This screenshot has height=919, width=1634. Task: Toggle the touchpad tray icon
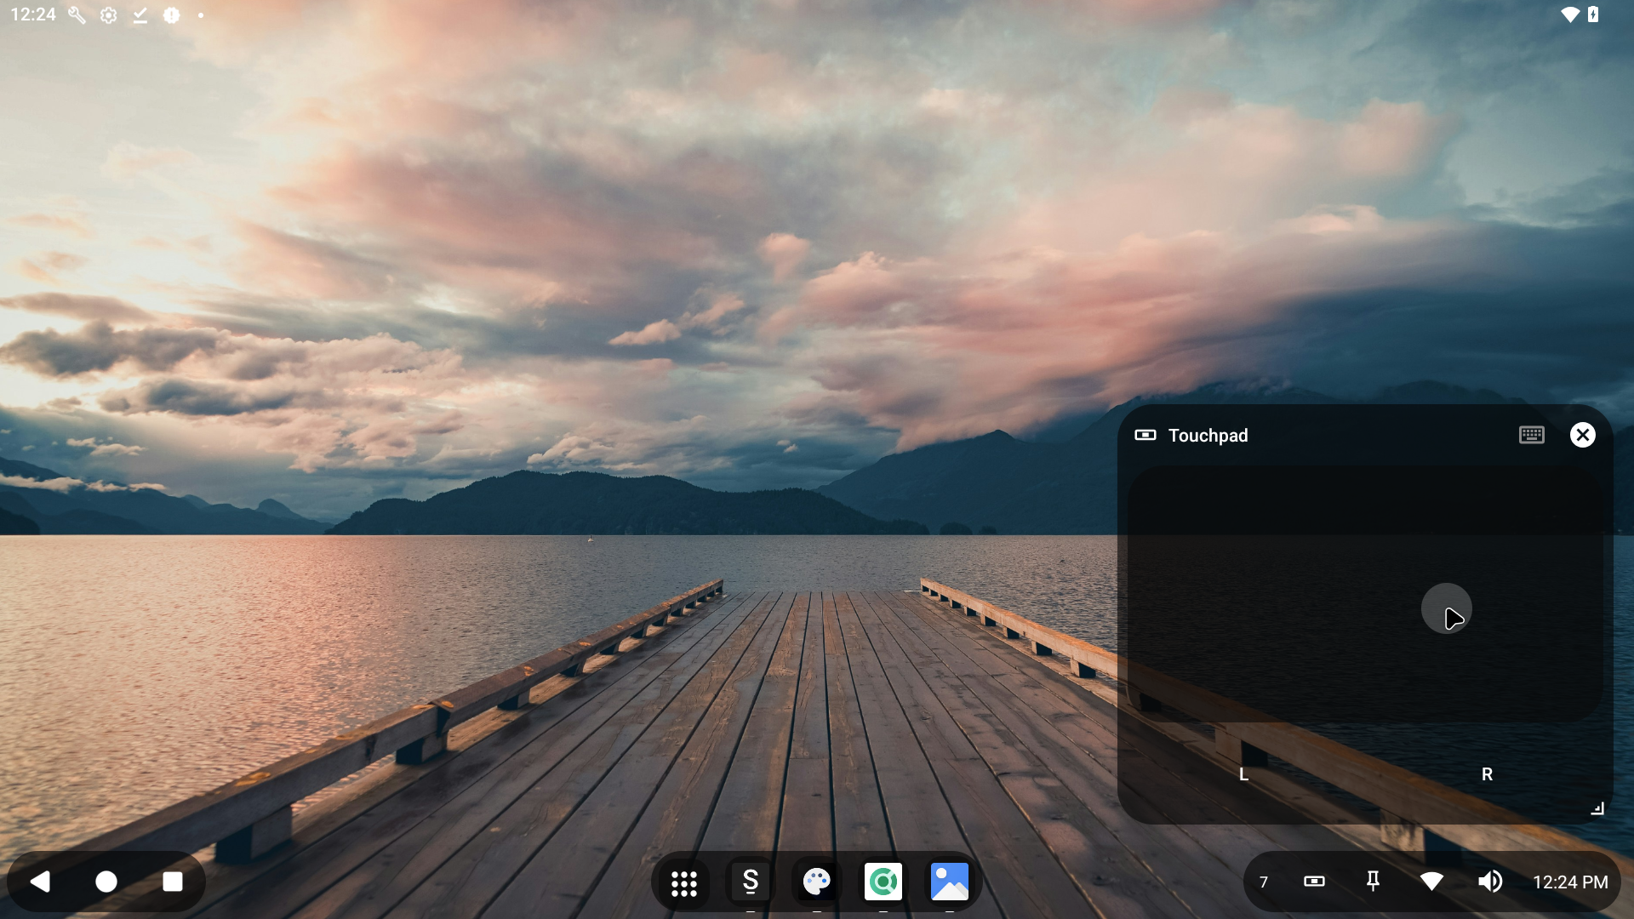tap(1314, 882)
